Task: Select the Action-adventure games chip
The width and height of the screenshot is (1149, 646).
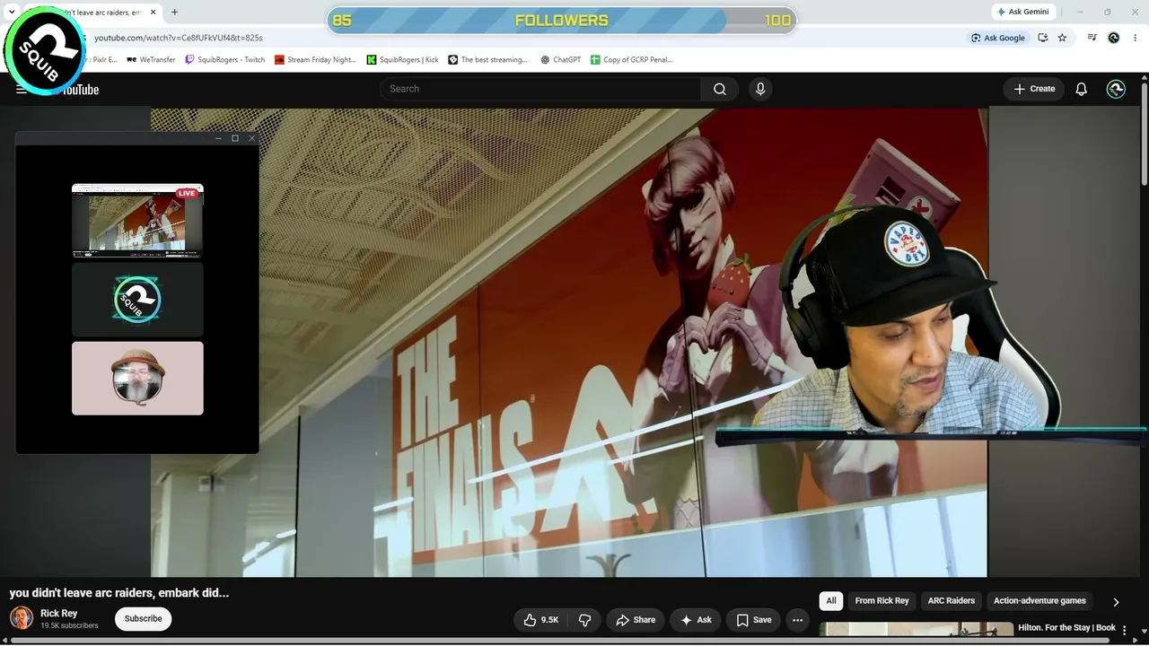Action: pyautogui.click(x=1039, y=601)
